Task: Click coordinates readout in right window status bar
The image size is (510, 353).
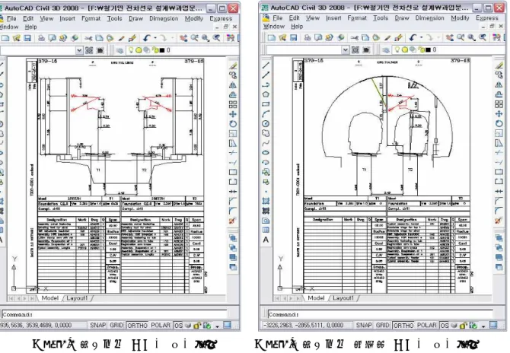Action: point(304,325)
